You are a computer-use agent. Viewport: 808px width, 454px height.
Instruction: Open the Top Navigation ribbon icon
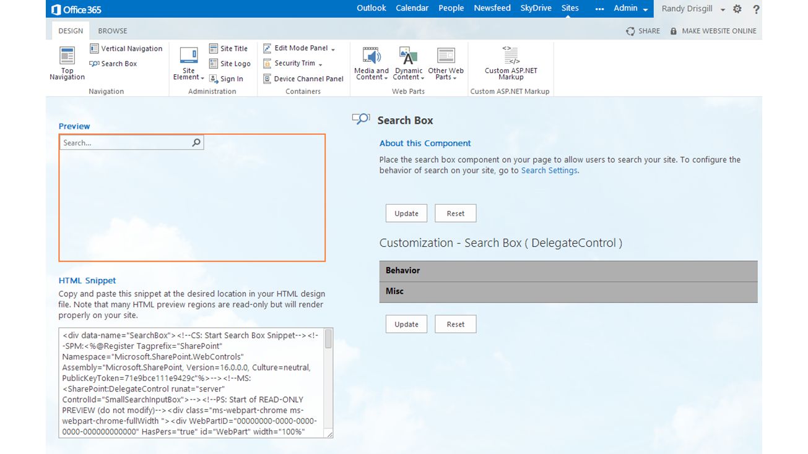[x=67, y=63]
